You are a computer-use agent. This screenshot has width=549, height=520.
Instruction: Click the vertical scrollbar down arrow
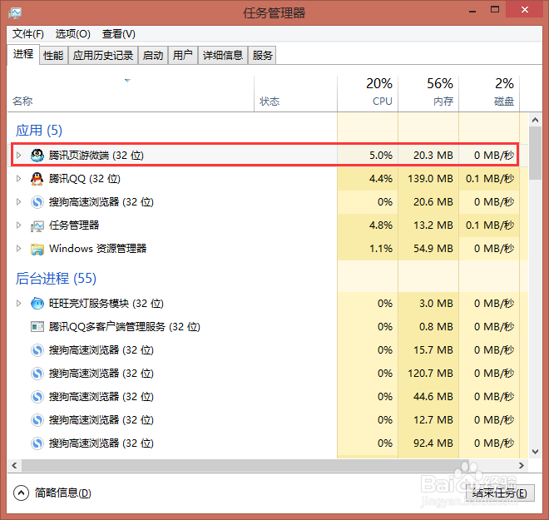(535, 452)
